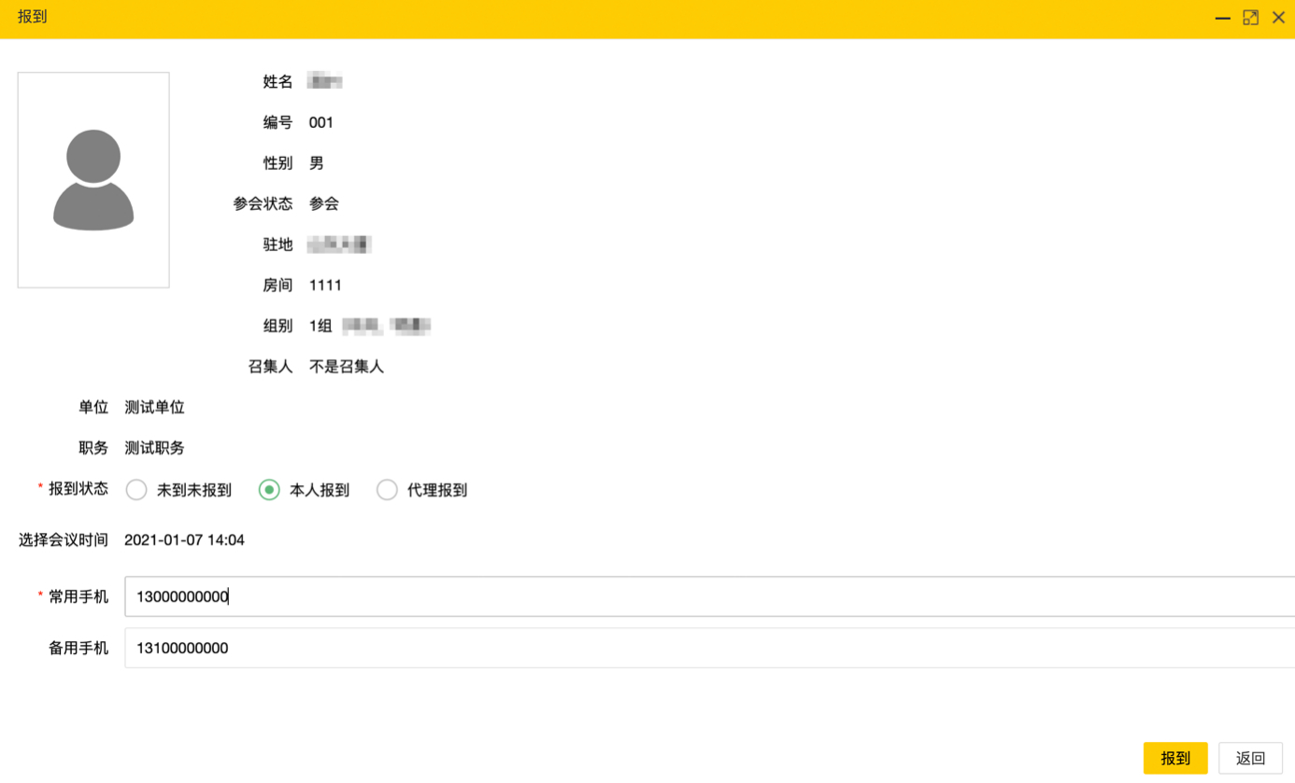Screen dimensions: 1295x783
Task: Click the 报到 title in the header bar
Action: [32, 18]
